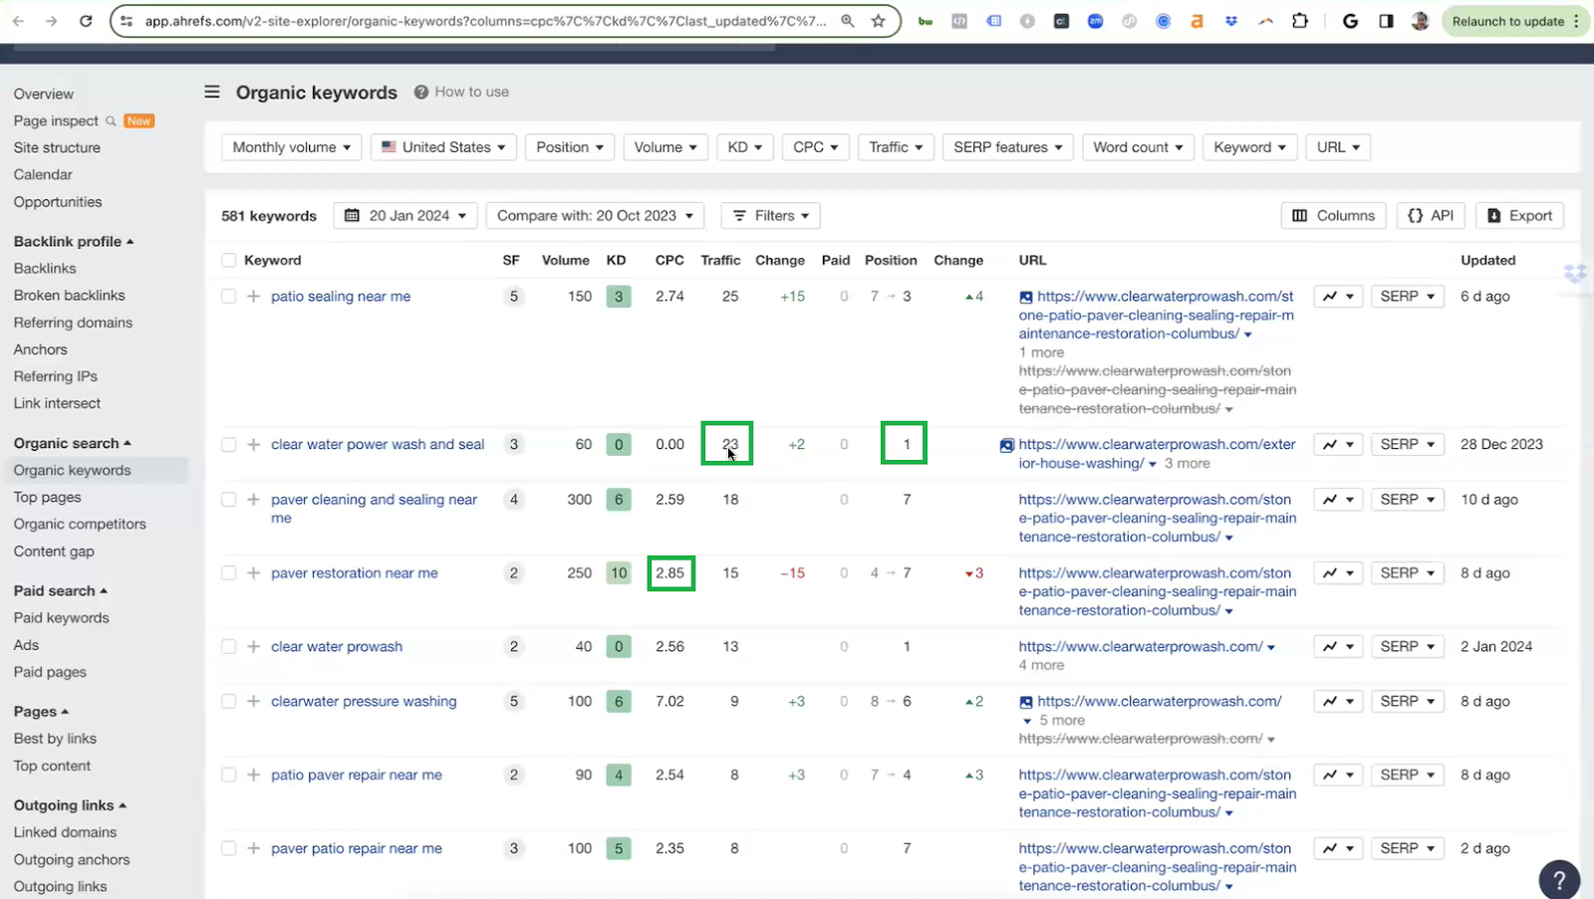Check the clearwater pressure washing row
The image size is (1594, 899).
tap(229, 702)
